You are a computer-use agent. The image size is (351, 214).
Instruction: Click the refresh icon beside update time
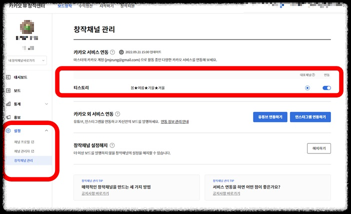[x=121, y=52]
